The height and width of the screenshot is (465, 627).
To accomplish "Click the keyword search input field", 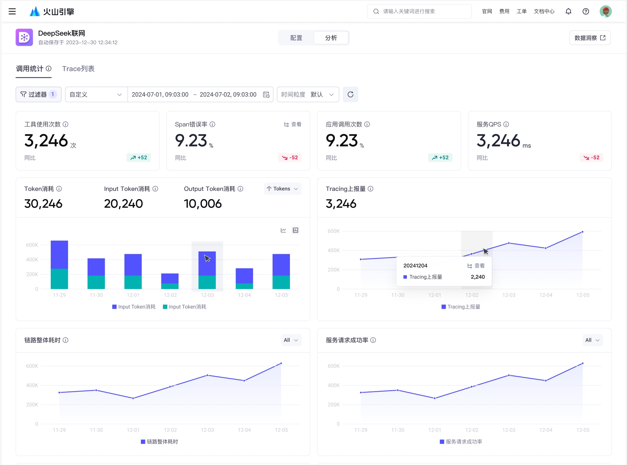I will click(423, 11).
